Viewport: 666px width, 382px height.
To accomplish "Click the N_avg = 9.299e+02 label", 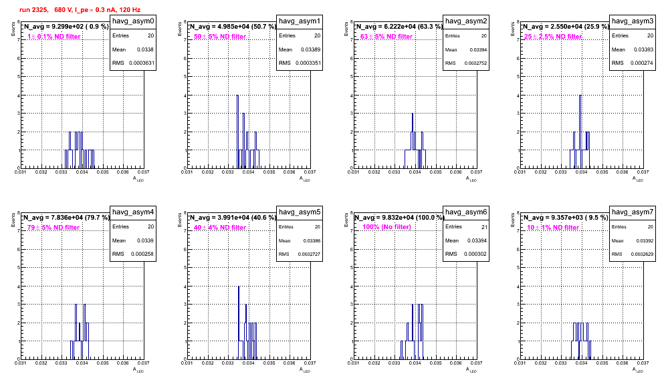I will 66,27.
